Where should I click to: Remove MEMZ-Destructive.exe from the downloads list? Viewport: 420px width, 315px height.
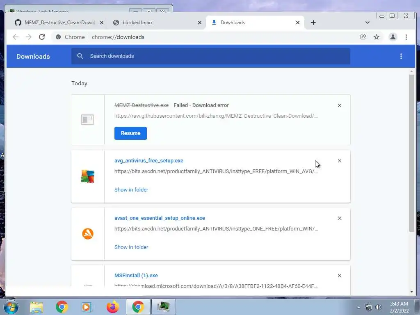pyautogui.click(x=339, y=105)
